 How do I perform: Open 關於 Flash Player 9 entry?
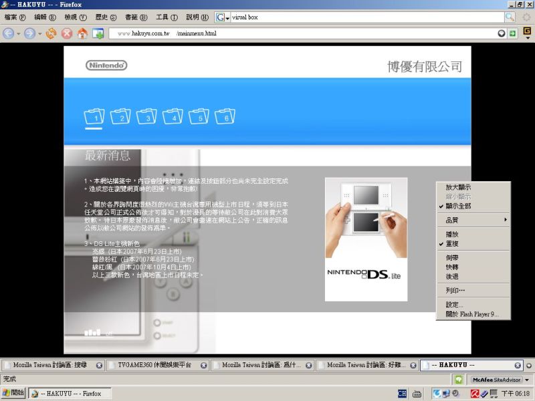click(x=473, y=314)
